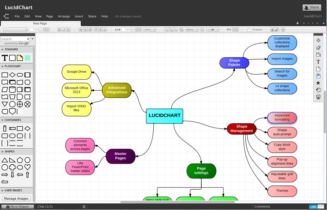Open the revision history clock icon
Screen dimensions: 327x210
point(318,90)
